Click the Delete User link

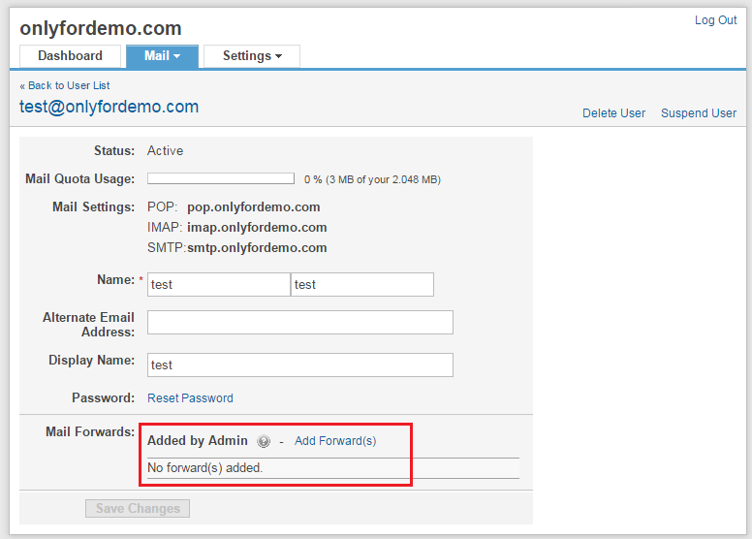pyautogui.click(x=613, y=113)
